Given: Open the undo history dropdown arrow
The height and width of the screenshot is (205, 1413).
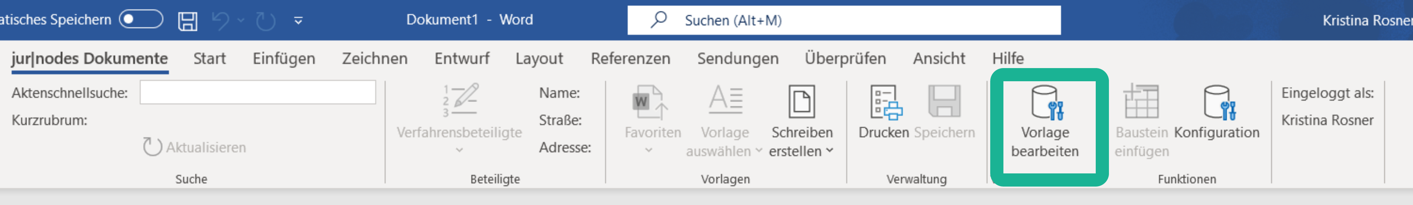Looking at the screenshot, I should 241,21.
